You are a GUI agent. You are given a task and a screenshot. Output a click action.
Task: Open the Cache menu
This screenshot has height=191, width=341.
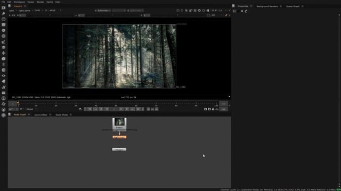50,2
